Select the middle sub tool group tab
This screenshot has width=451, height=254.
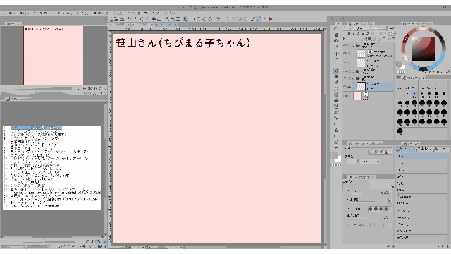pos(424,149)
